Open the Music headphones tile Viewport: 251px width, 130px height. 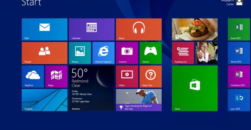(139, 29)
